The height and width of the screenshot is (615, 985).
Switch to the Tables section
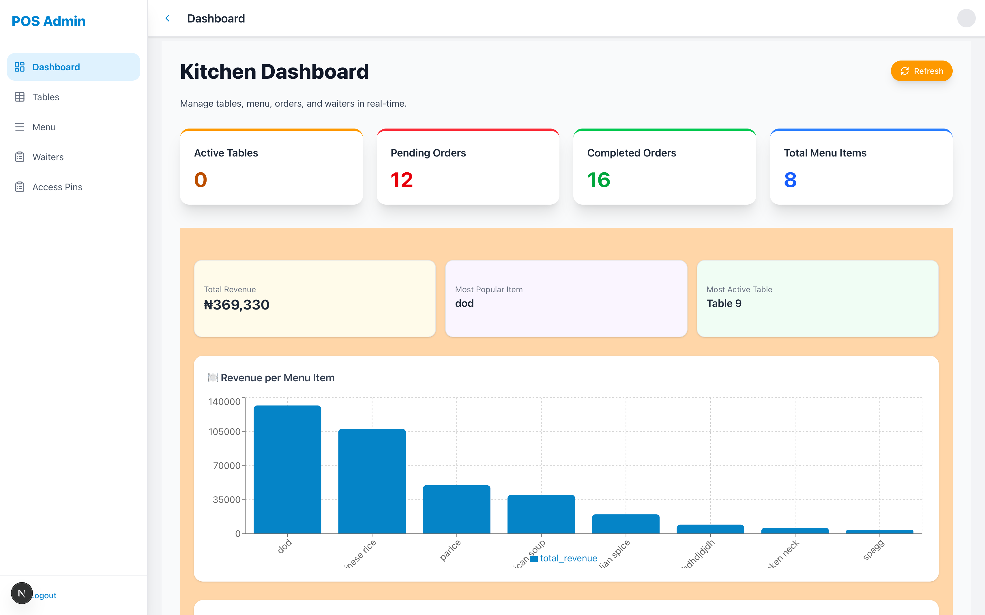click(46, 97)
